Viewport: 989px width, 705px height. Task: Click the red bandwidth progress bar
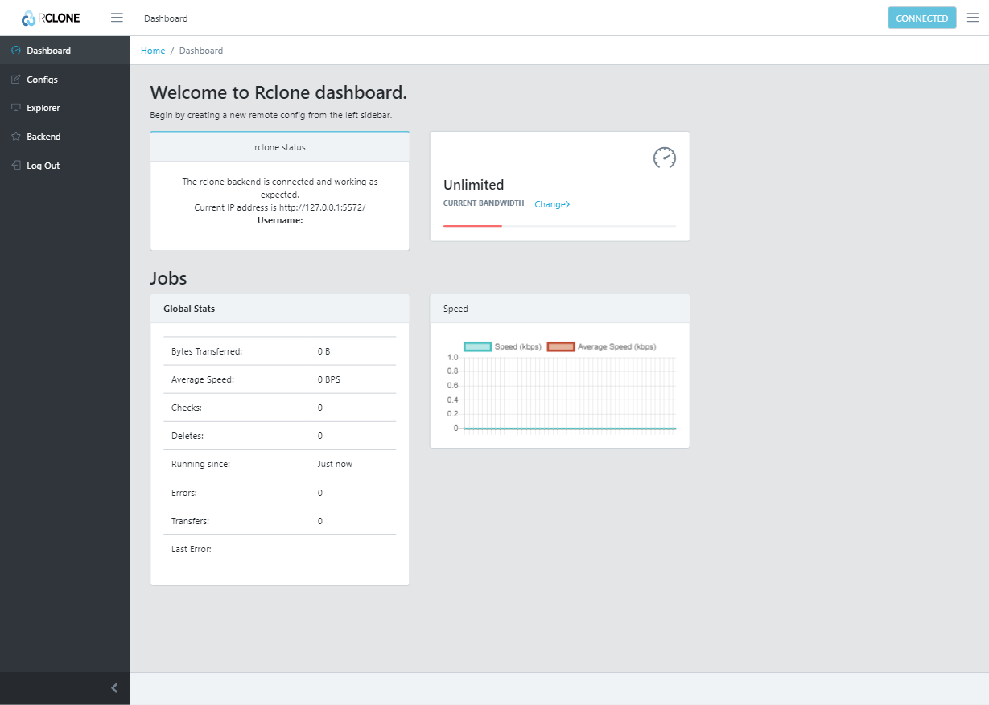point(472,227)
